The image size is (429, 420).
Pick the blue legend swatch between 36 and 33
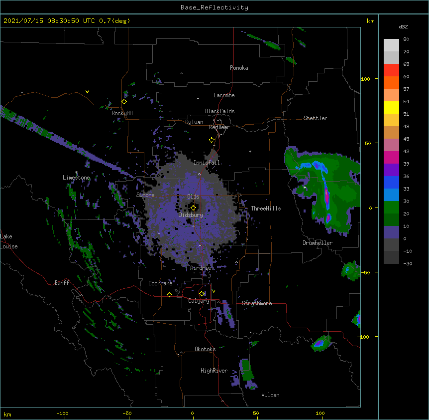coord(391,183)
